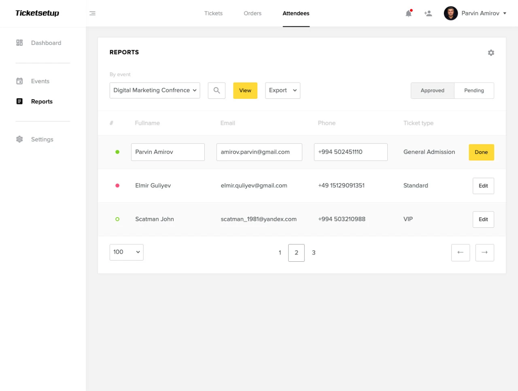Collapse the sidebar with hamburger icon
This screenshot has width=518, height=391.
click(x=93, y=13)
